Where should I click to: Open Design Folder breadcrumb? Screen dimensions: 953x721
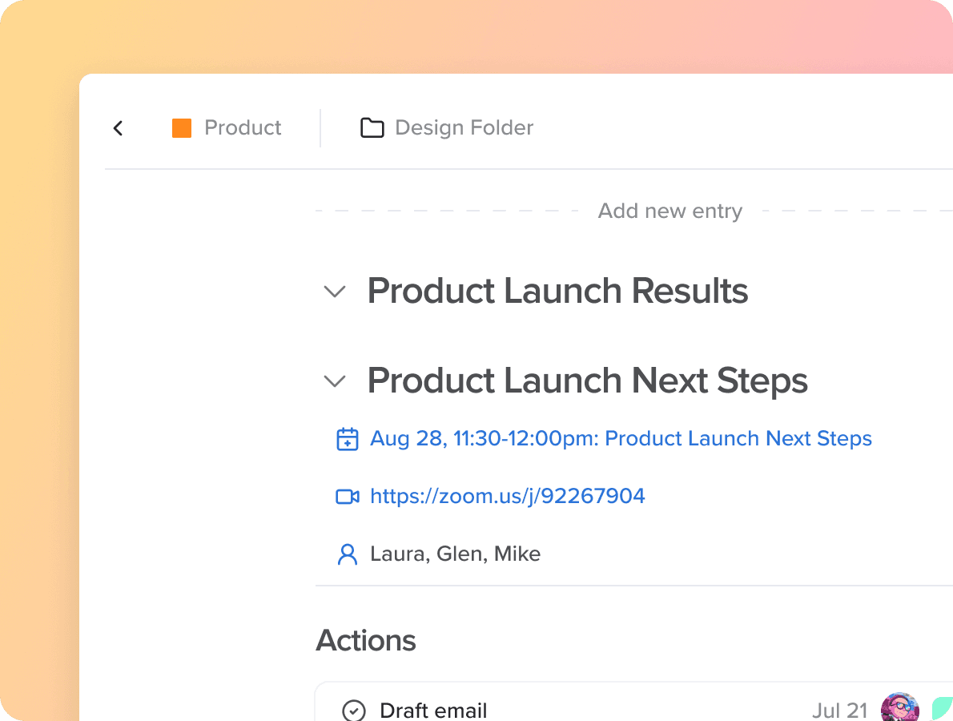click(x=464, y=127)
